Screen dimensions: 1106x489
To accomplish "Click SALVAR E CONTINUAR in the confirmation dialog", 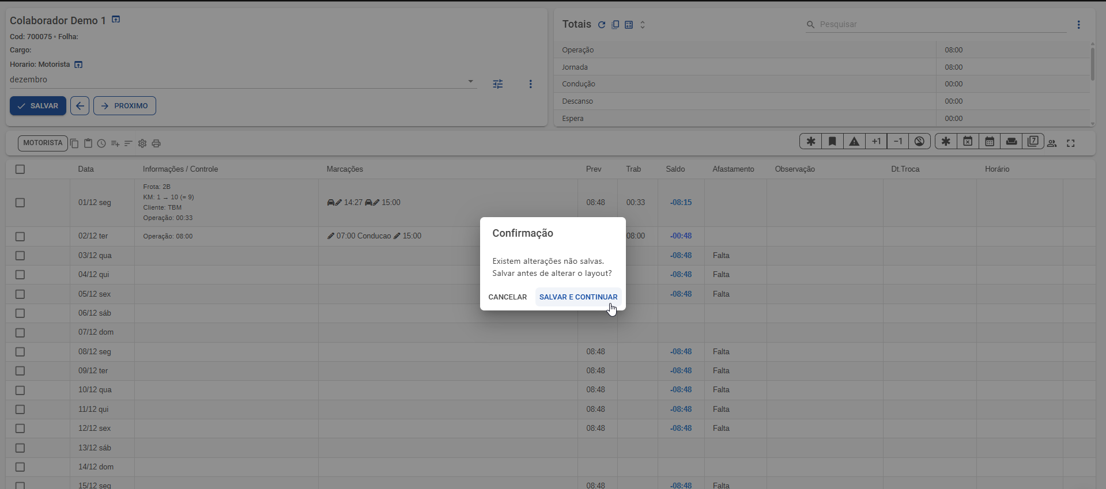I will point(578,297).
